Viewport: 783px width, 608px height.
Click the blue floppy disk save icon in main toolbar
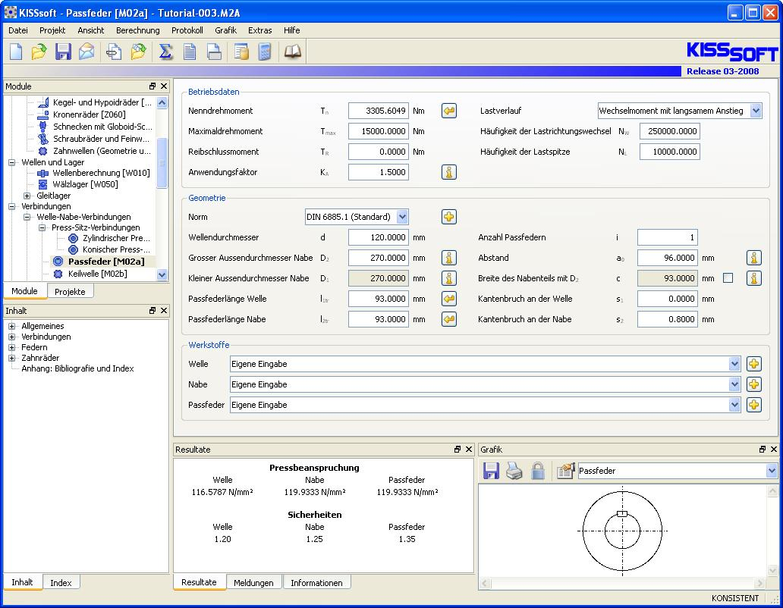[x=63, y=52]
